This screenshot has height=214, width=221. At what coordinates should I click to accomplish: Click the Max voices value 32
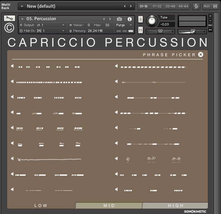pyautogui.click(x=107, y=25)
